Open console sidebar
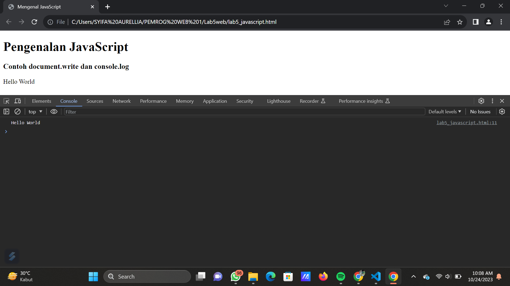Viewport: 510px width, 286px height. [6, 111]
